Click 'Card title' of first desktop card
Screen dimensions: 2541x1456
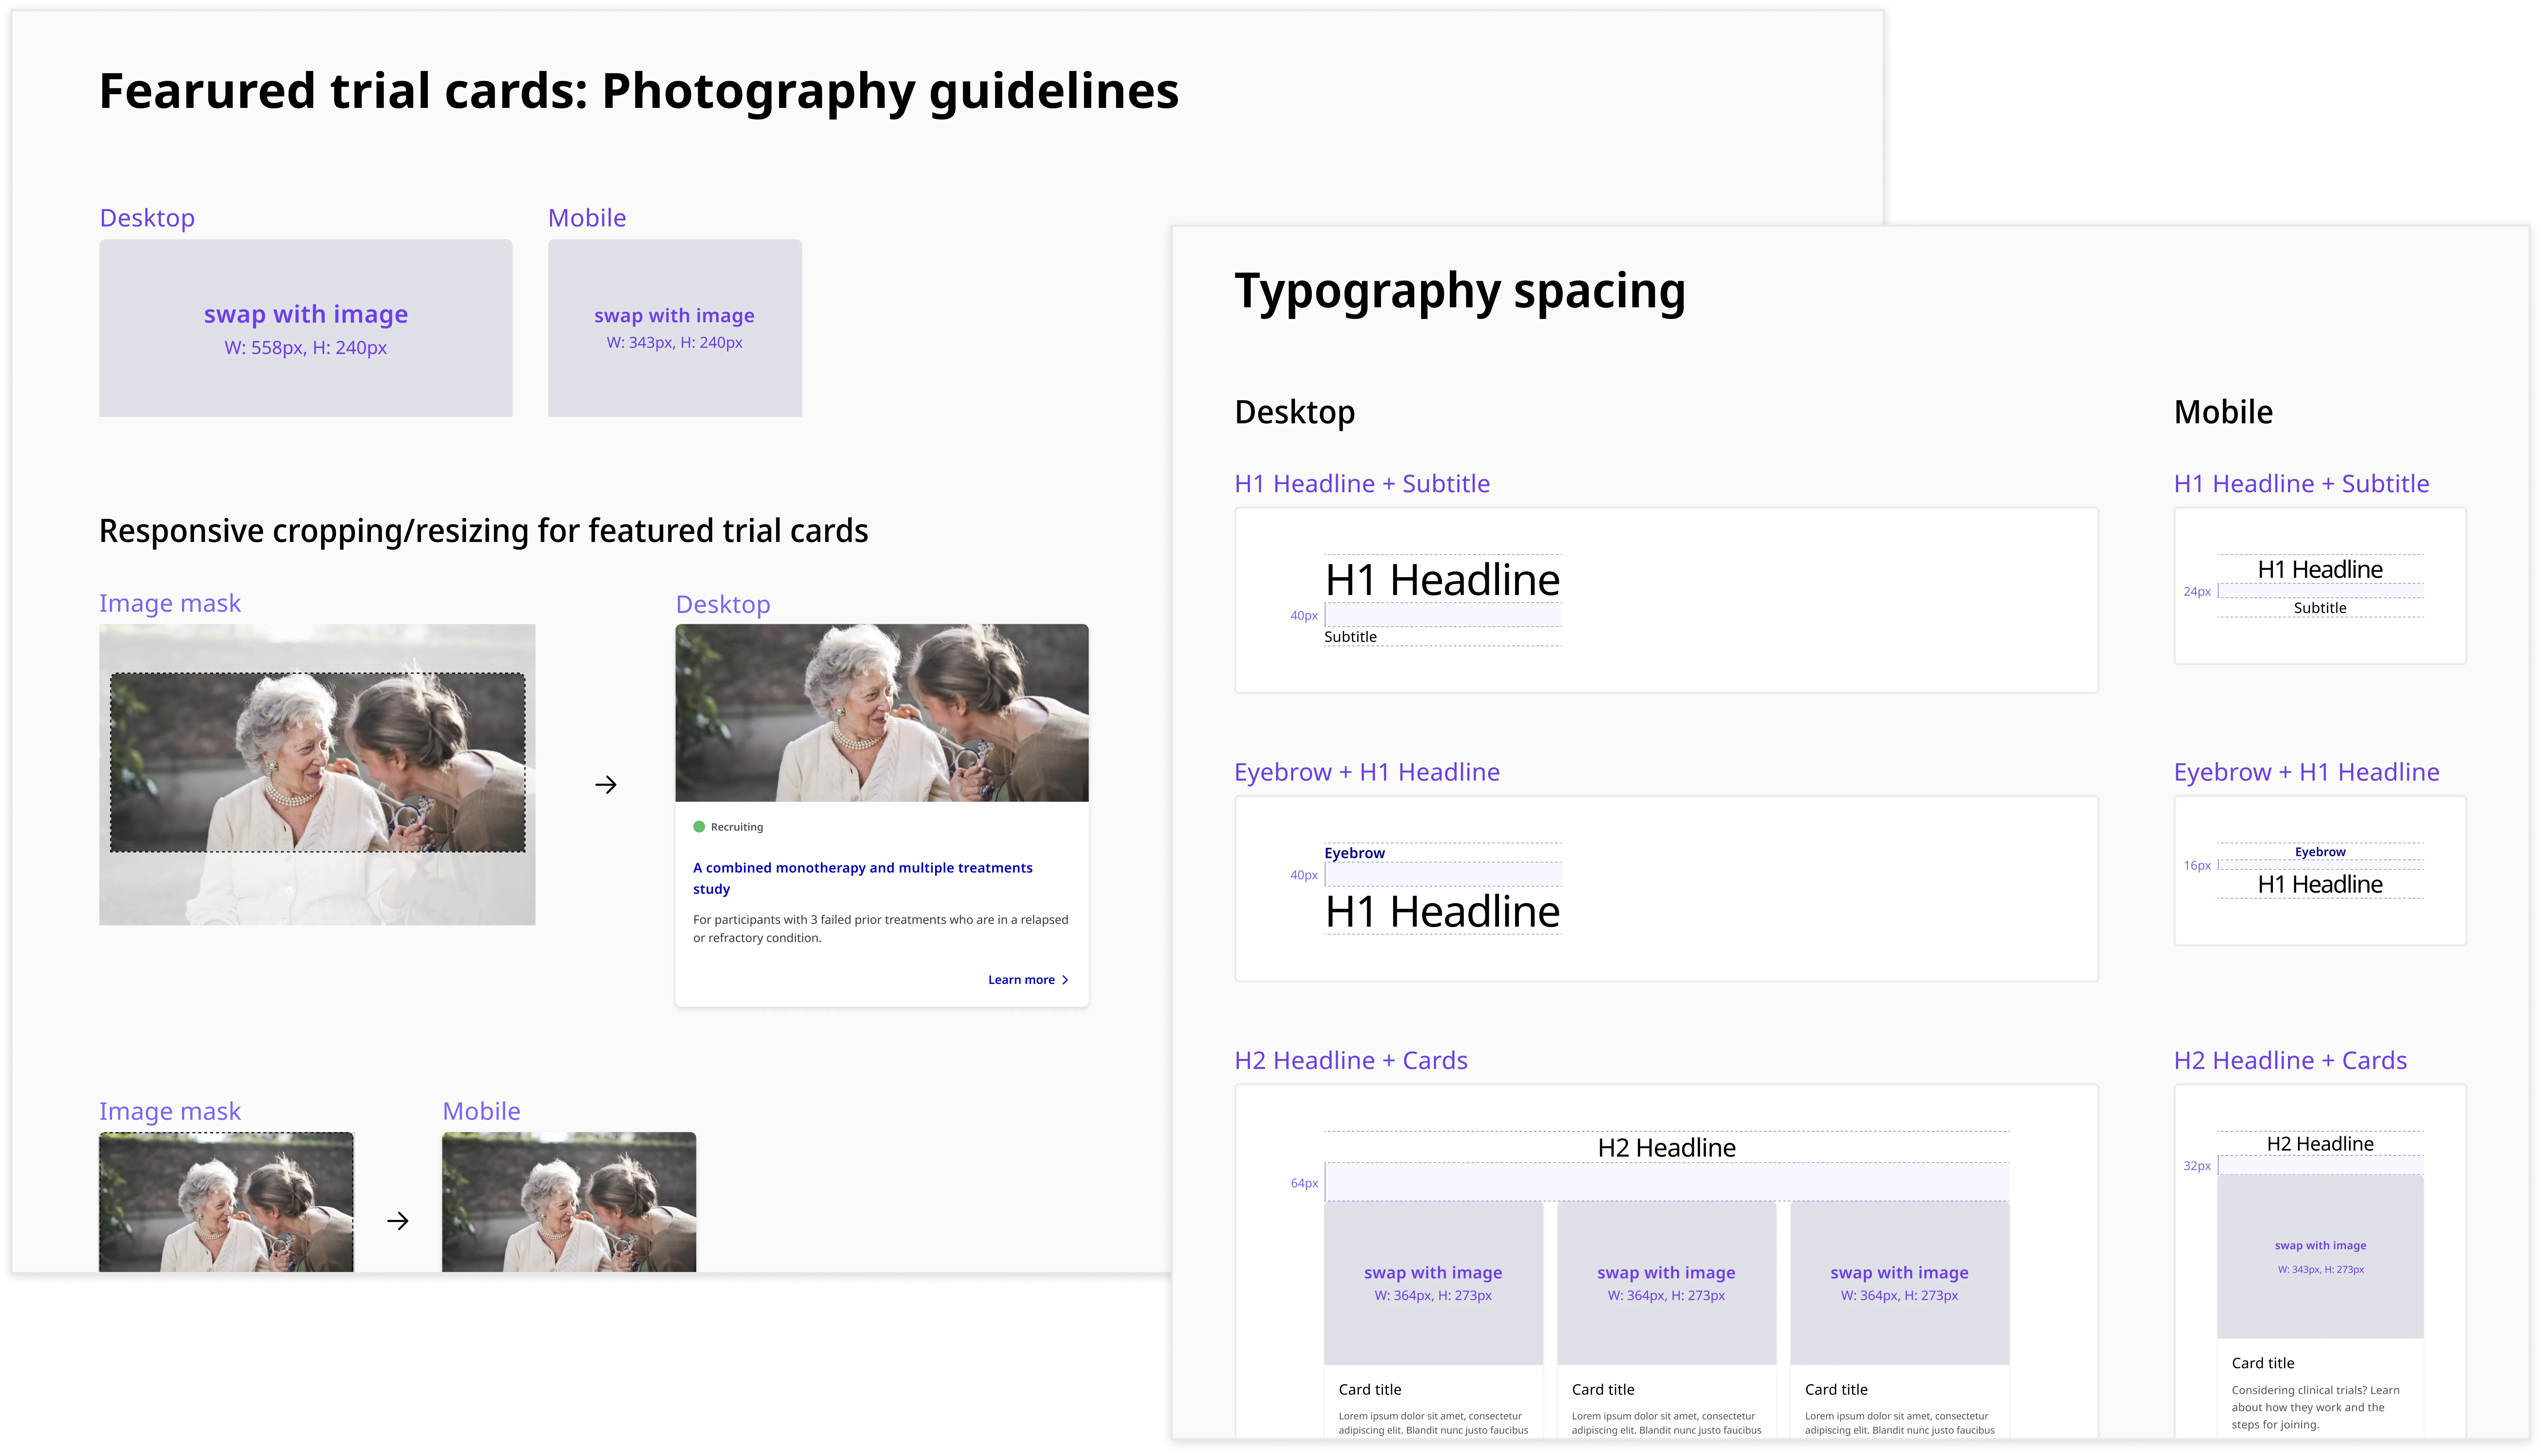tap(1370, 1390)
